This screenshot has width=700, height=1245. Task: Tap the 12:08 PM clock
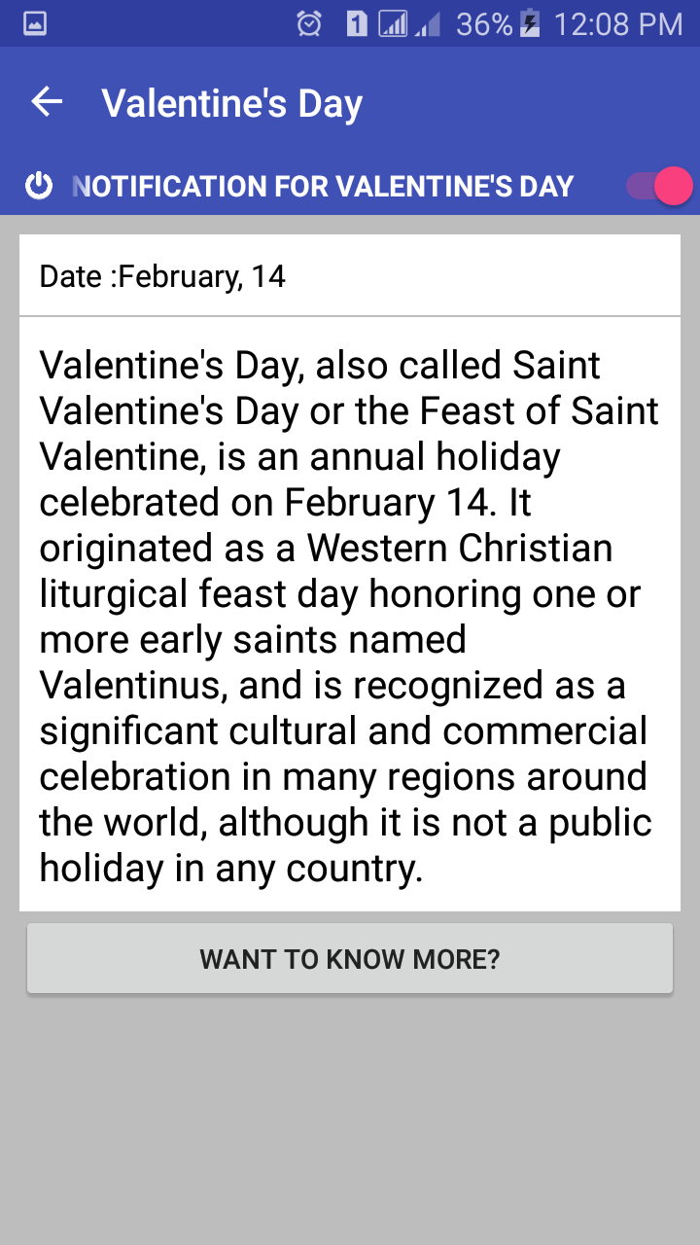point(618,24)
